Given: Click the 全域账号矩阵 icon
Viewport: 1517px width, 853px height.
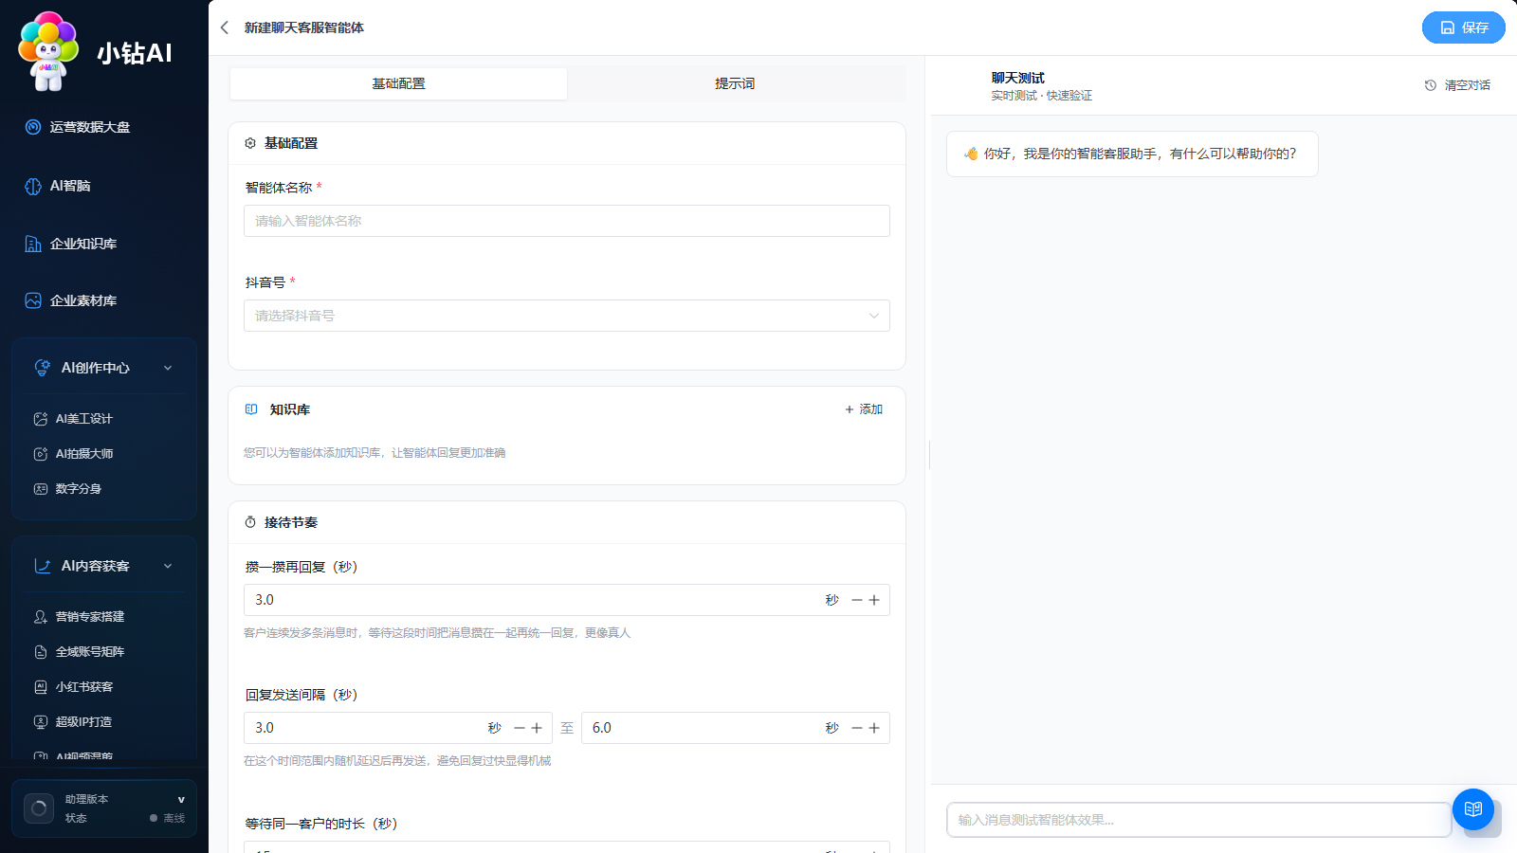Looking at the screenshot, I should point(41,652).
